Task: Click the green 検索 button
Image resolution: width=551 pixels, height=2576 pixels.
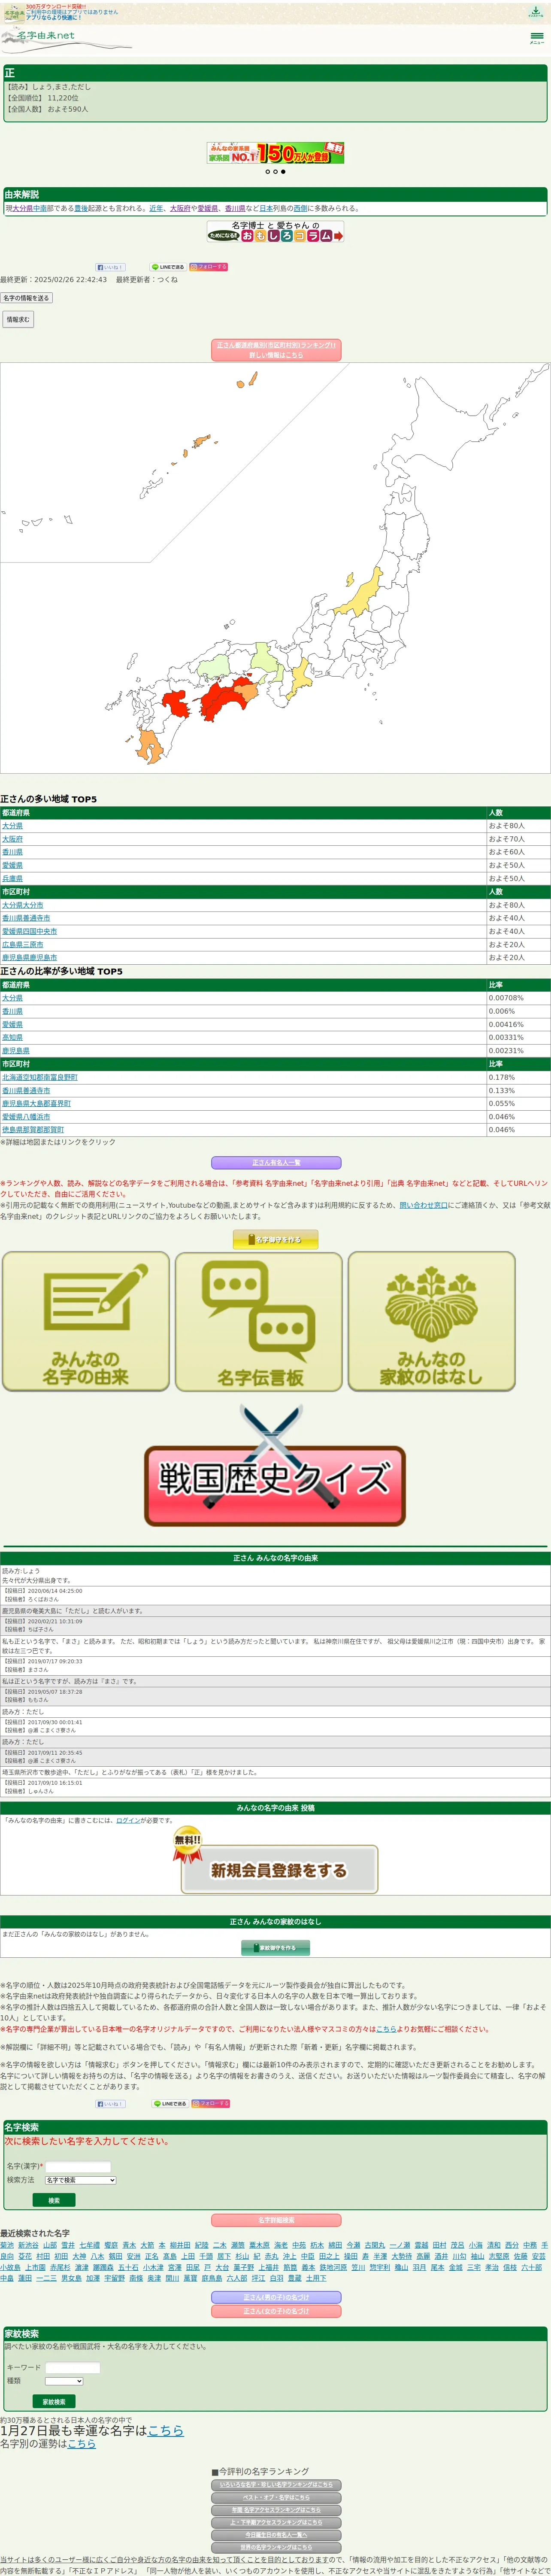Action: pyautogui.click(x=54, y=2200)
